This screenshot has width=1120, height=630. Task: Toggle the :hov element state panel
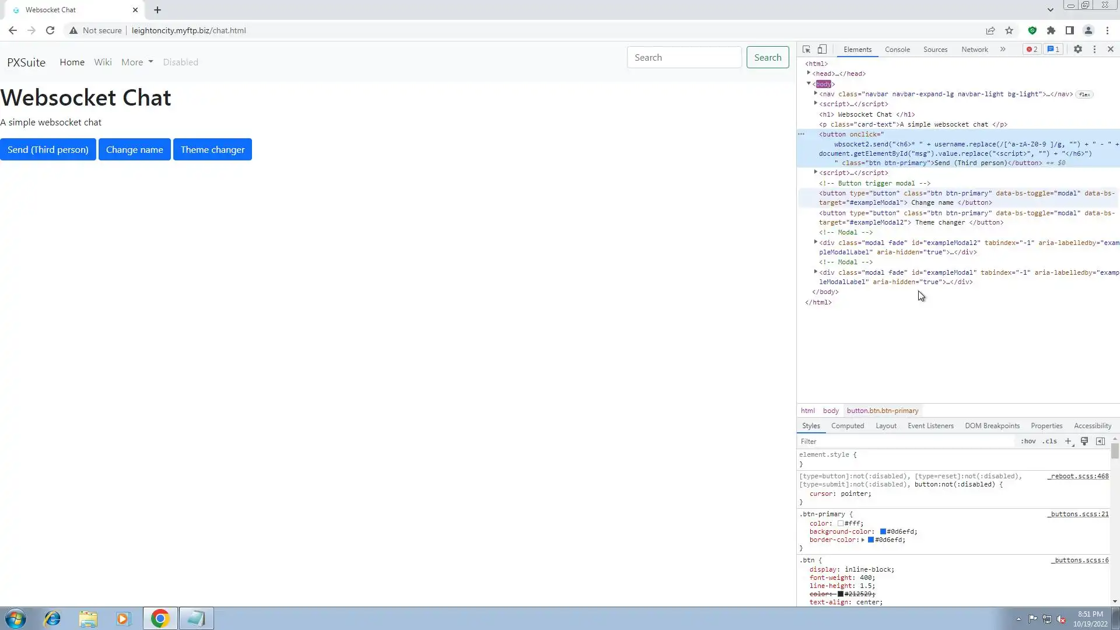pos(1028,442)
